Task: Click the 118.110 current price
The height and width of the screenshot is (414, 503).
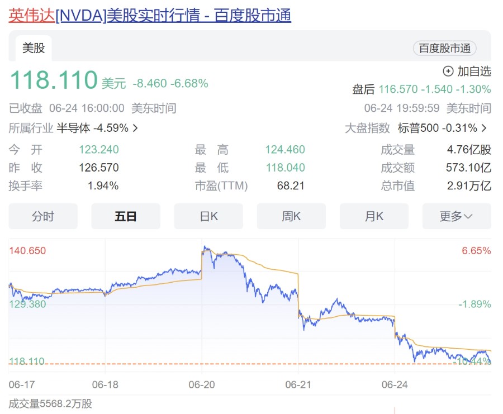Action: [54, 79]
